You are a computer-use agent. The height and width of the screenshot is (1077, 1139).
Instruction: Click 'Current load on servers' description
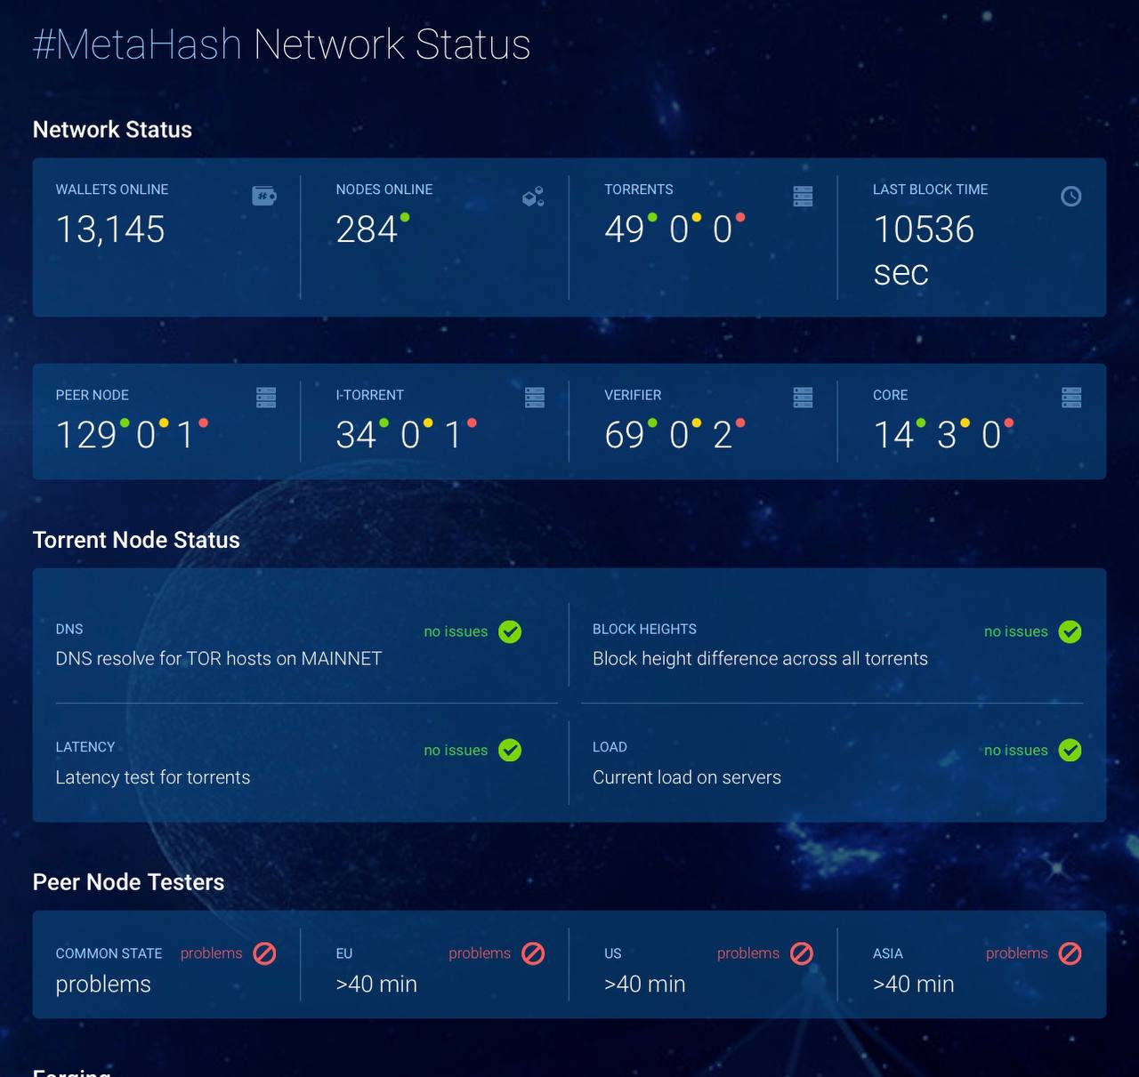point(687,777)
